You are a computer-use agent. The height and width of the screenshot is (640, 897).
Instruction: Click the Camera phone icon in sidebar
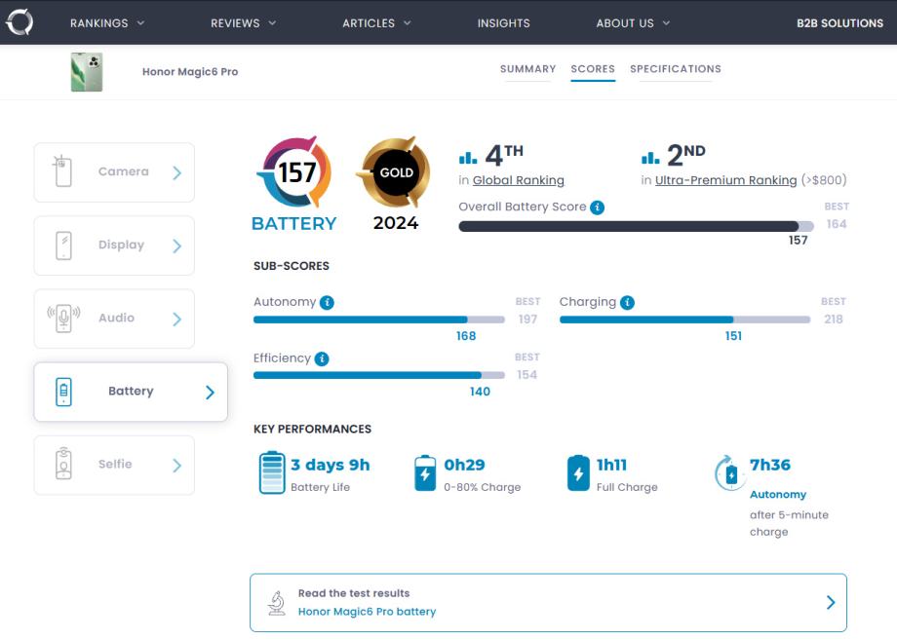coord(62,170)
